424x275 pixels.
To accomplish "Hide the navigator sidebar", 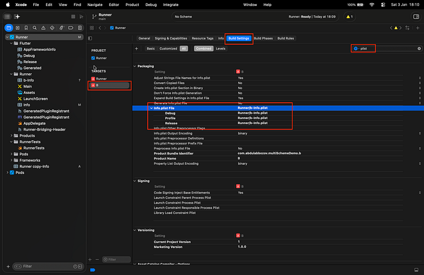I will coord(7,17).
